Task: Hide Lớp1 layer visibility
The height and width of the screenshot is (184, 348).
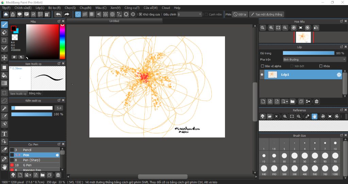Action: (262, 75)
